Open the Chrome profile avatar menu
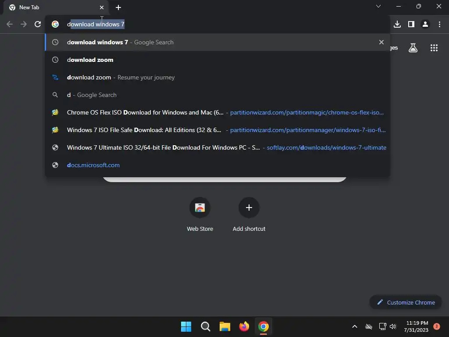 (x=425, y=24)
